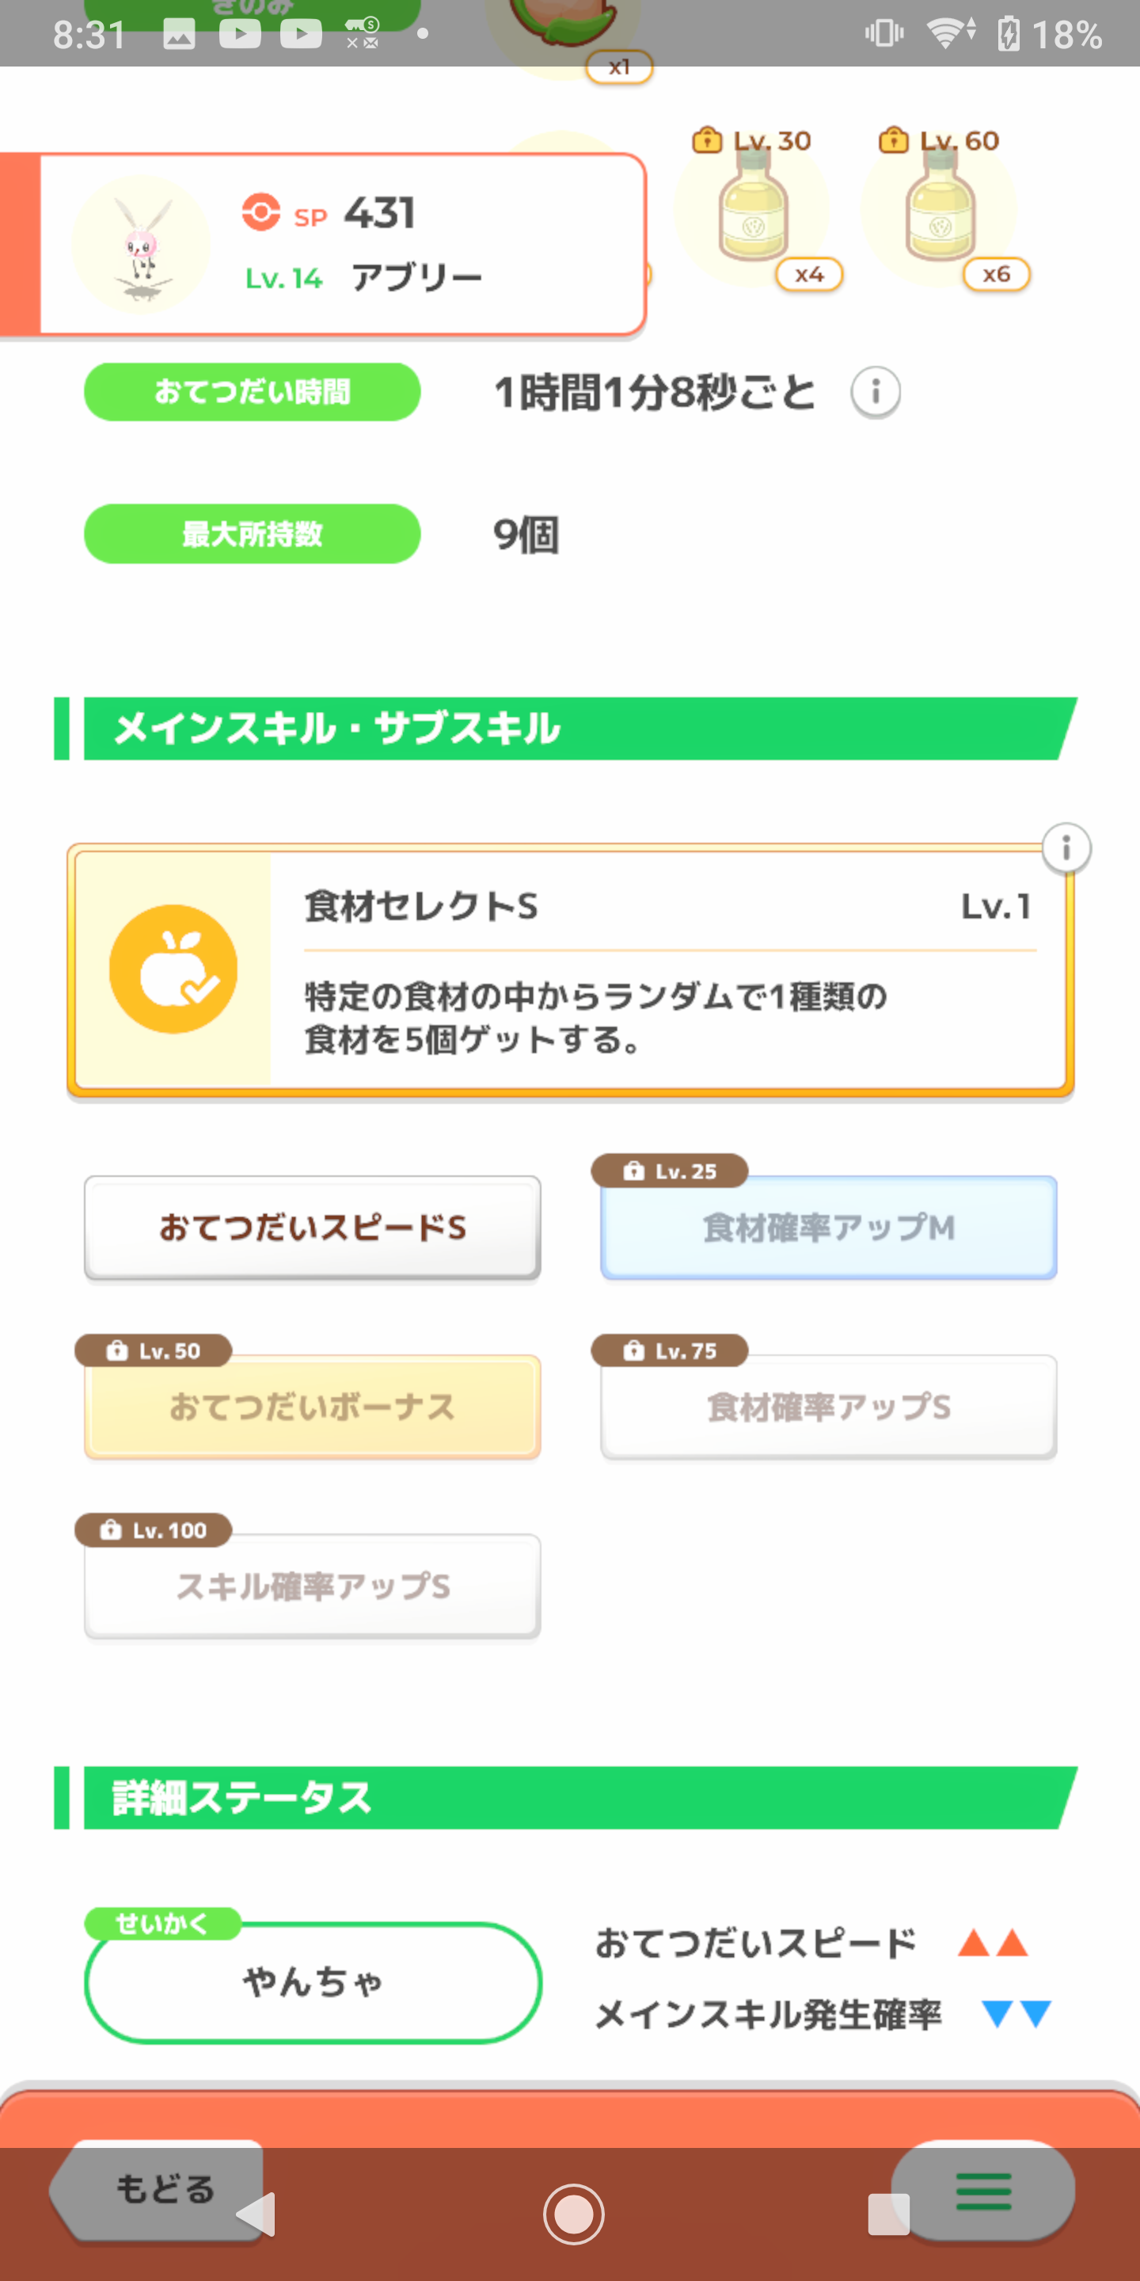Tap the アブリー Pokémon portrait
1140x2281 pixels.
point(141,245)
